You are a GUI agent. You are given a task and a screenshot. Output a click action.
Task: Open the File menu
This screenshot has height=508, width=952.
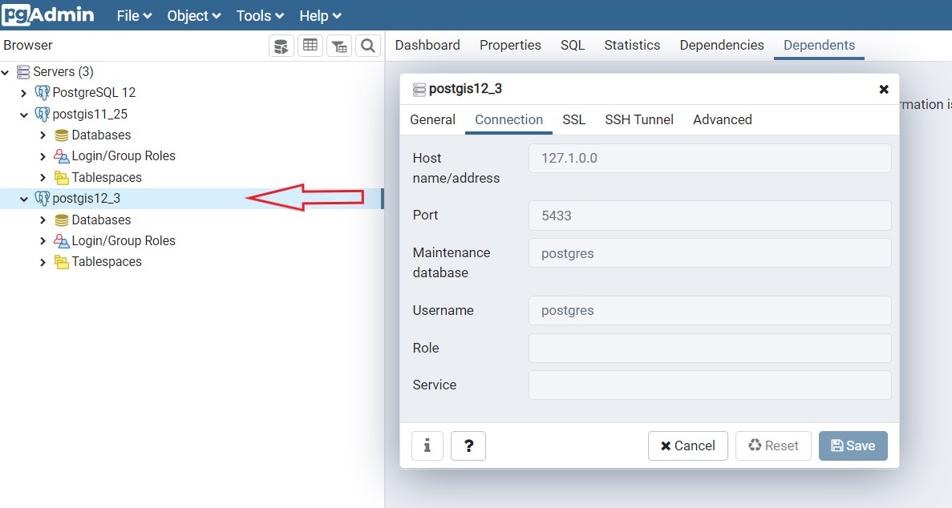pos(134,16)
